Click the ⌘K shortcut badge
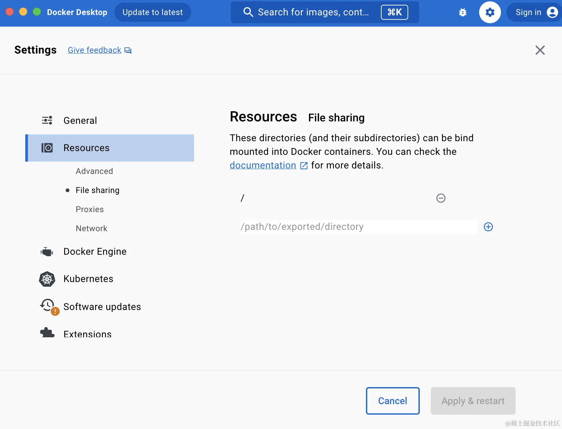The height and width of the screenshot is (429, 562). (x=394, y=13)
